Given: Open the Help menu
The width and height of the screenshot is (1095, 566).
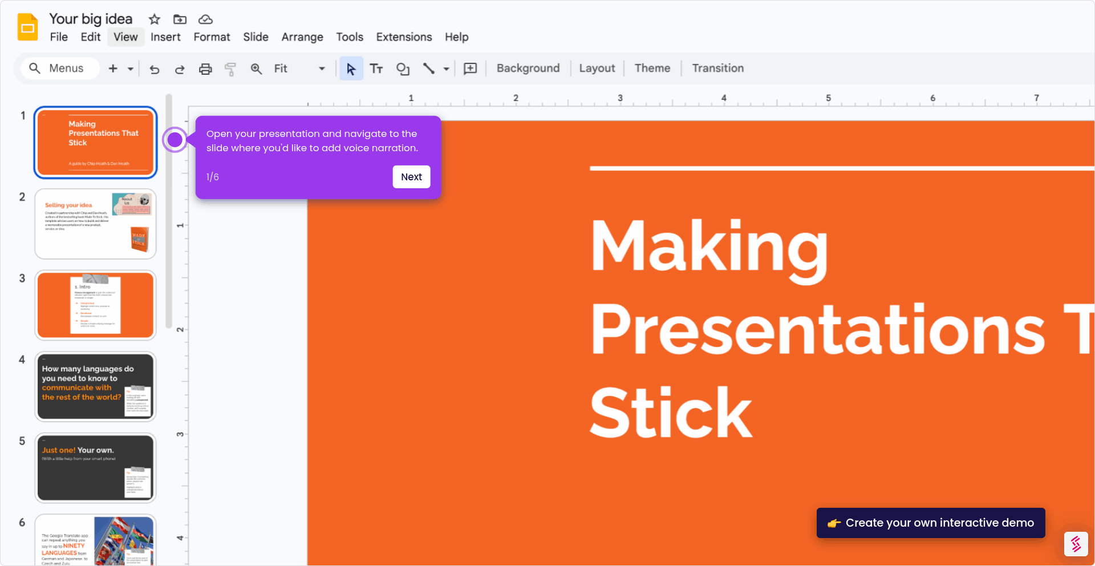Looking at the screenshot, I should coord(457,37).
